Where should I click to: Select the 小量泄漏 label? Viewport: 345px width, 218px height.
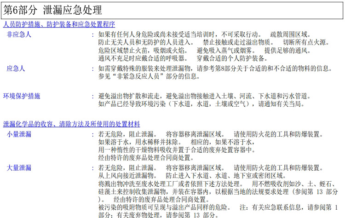[x=19, y=134]
